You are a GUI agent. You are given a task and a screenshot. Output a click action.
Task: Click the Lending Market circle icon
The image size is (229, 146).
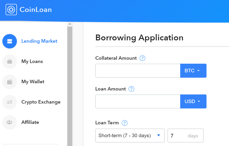(x=10, y=41)
